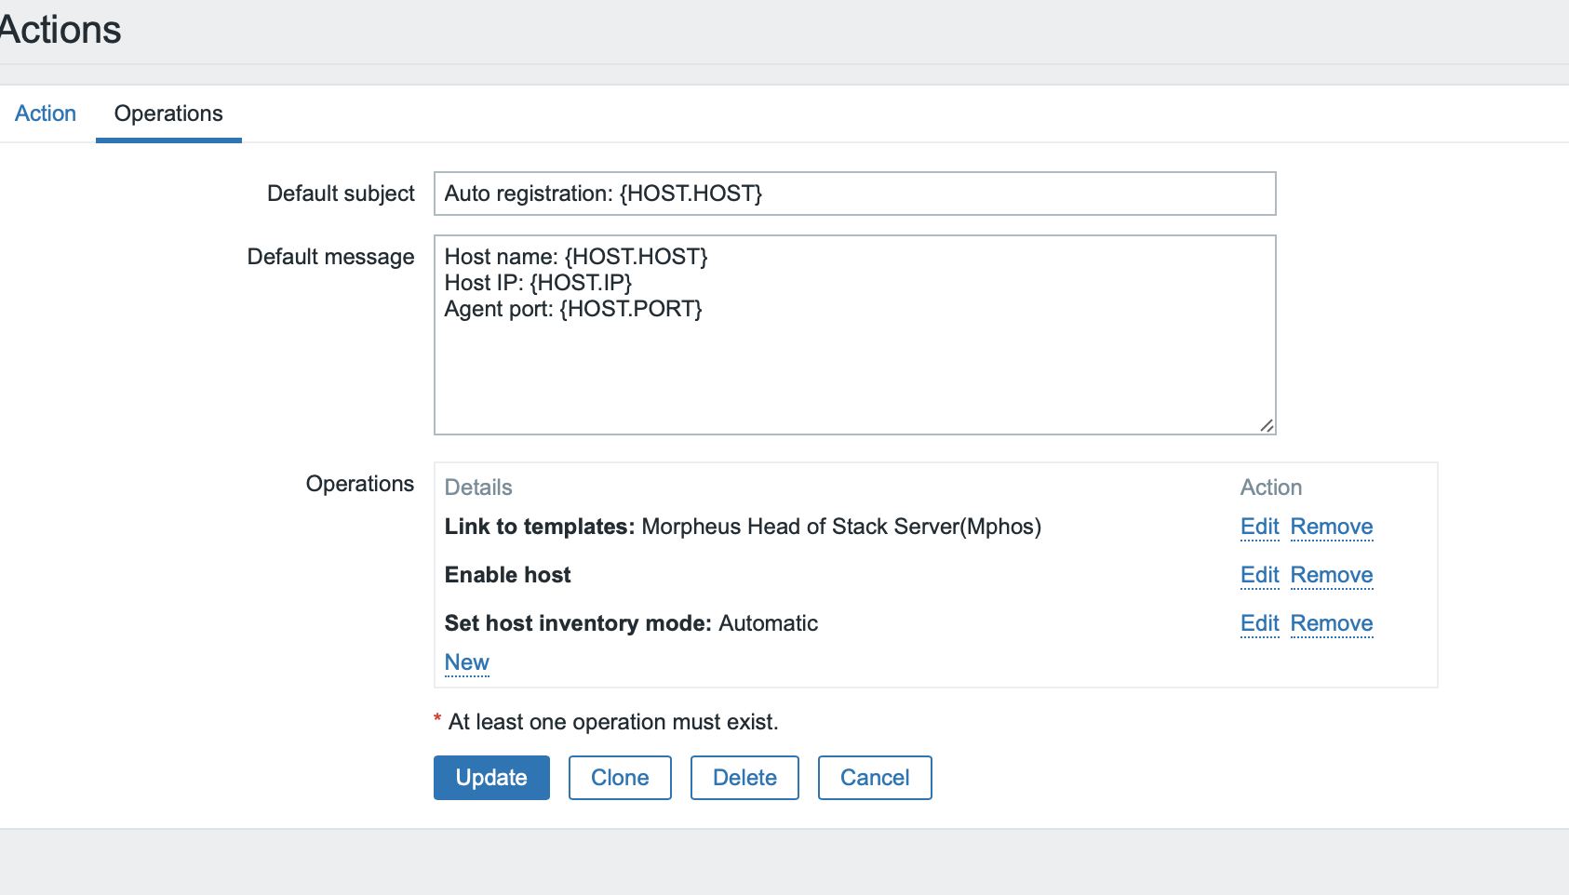The width and height of the screenshot is (1569, 895).
Task: Click the Actions page heading
Action: tap(60, 30)
